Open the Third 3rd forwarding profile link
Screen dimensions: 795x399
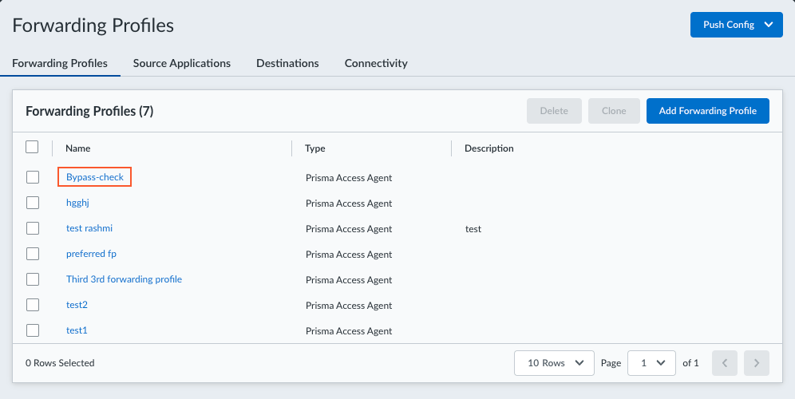coord(124,279)
